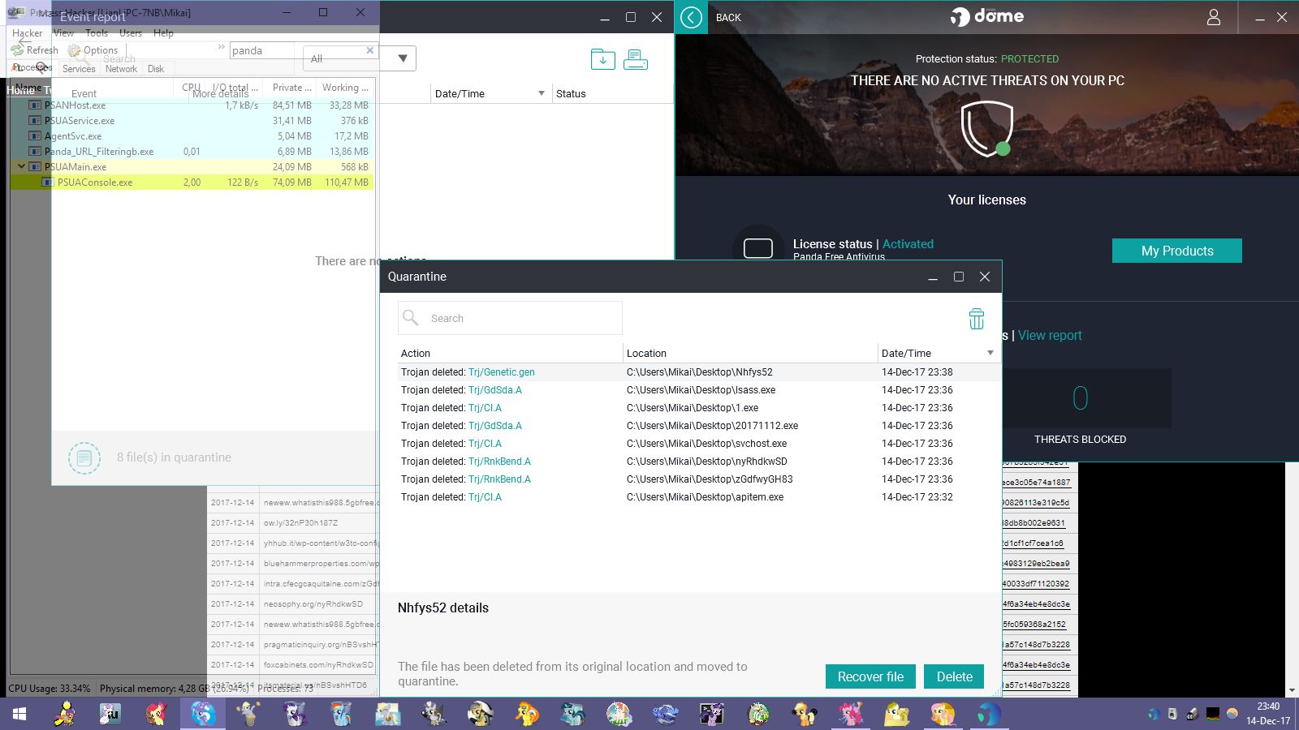Sort Quarantine by the Action column
This screenshot has height=730, width=1299.
[x=510, y=353]
